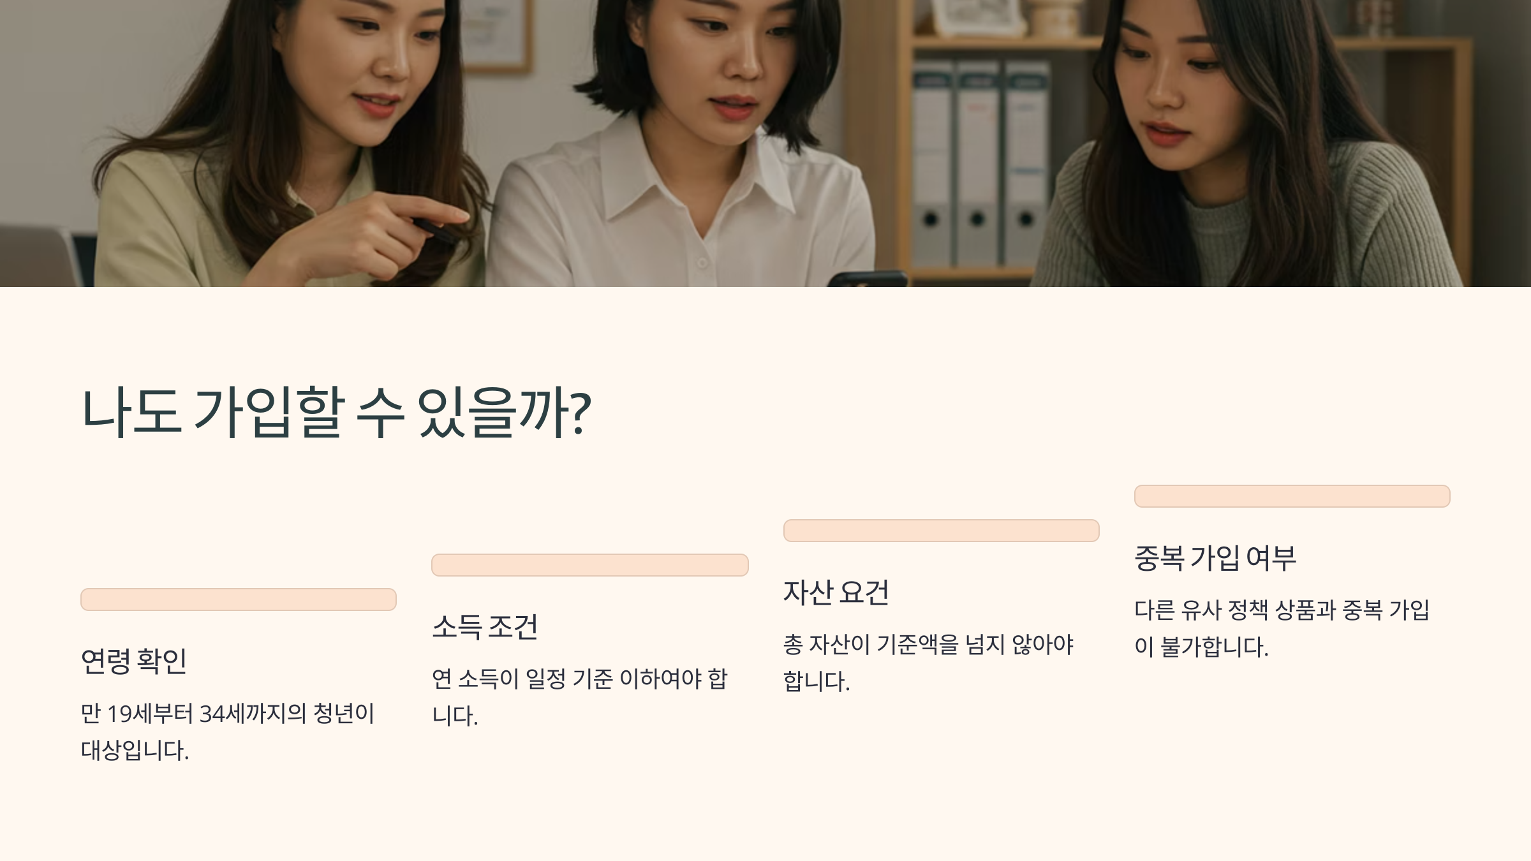1531x861 pixels.
Task: Click the peach bar above 중복 가입 여부
Action: pyautogui.click(x=1292, y=496)
